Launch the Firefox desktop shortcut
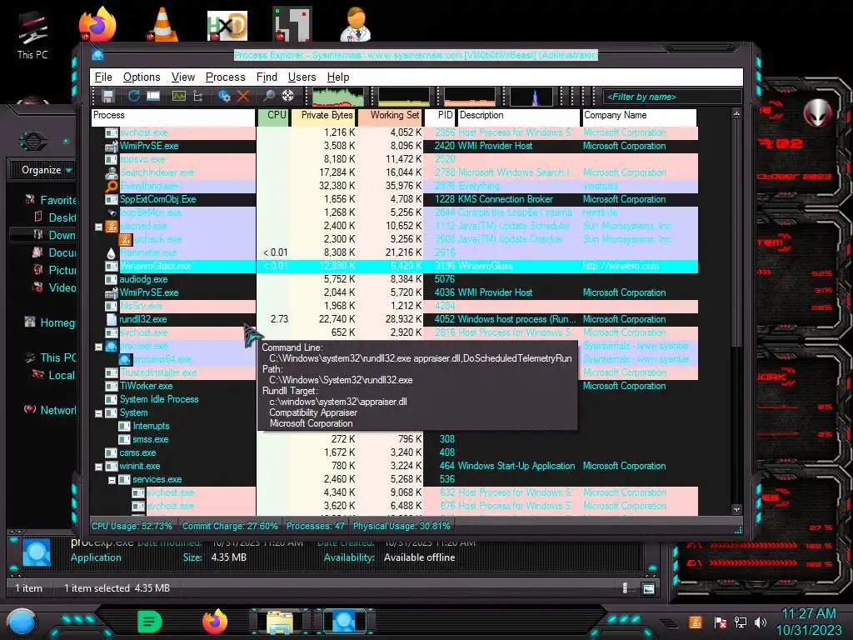The image size is (853, 640). tap(97, 24)
